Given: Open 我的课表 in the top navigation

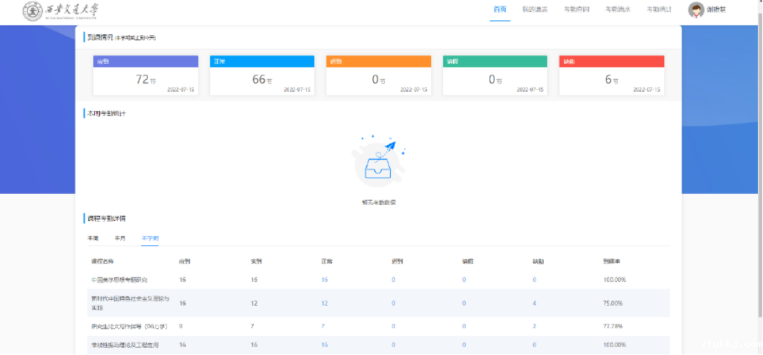Looking at the screenshot, I should (534, 10).
